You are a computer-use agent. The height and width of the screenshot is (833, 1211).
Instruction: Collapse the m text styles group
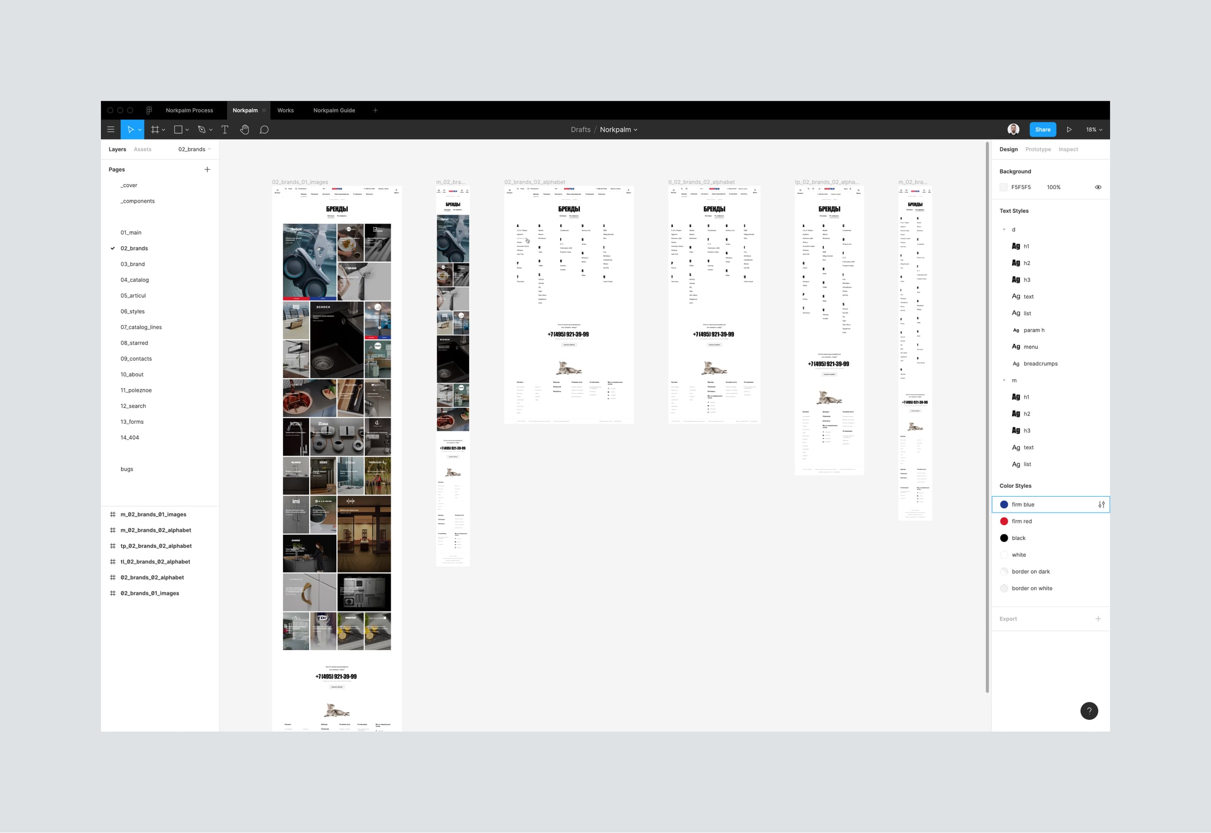point(1004,380)
